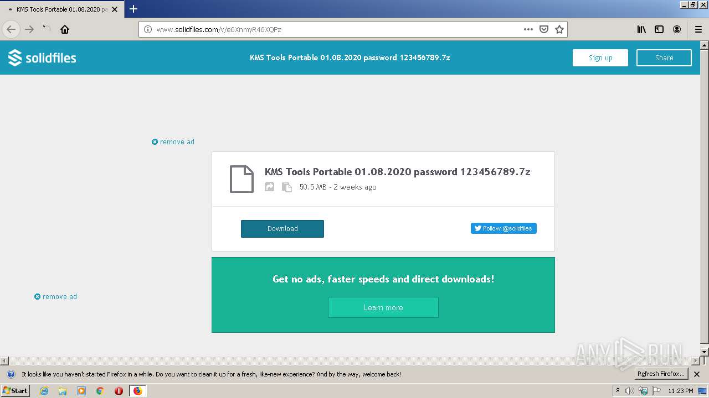
Task: Show site information icon in address bar
Action: tap(148, 29)
